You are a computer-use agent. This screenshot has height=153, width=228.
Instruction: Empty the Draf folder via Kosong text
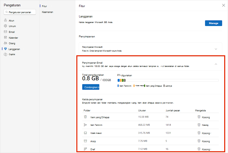[x=206, y=149]
